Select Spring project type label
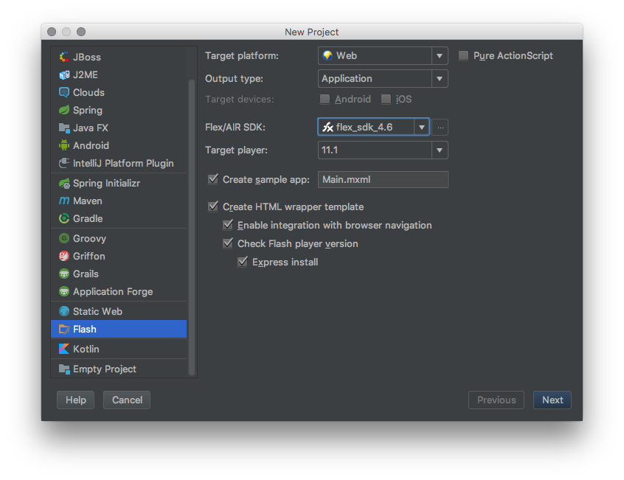Image resolution: width=624 pixels, height=480 pixels. (x=88, y=110)
